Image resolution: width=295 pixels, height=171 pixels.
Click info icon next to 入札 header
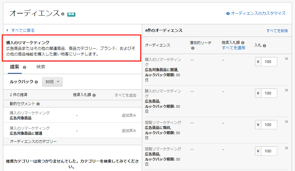click(264, 46)
